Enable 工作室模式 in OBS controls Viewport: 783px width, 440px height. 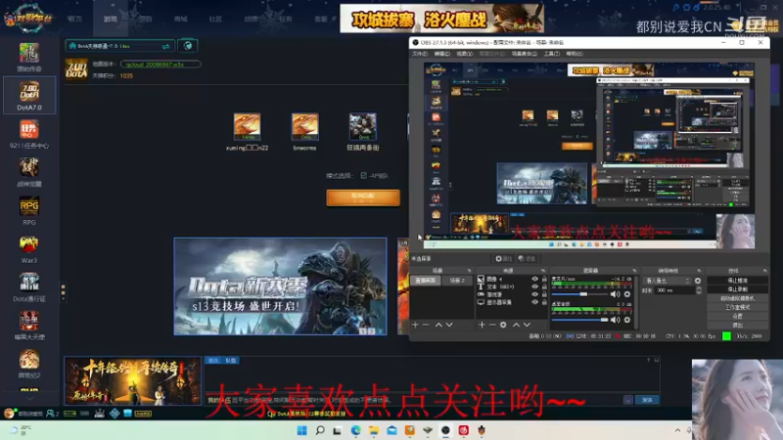pyautogui.click(x=738, y=307)
